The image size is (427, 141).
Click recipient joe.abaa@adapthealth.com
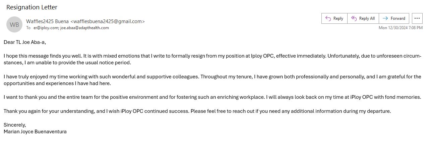tap(84, 28)
